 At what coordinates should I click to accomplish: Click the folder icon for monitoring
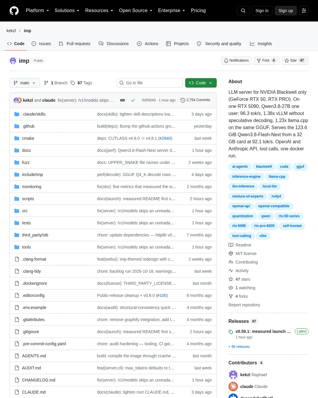point(17,187)
